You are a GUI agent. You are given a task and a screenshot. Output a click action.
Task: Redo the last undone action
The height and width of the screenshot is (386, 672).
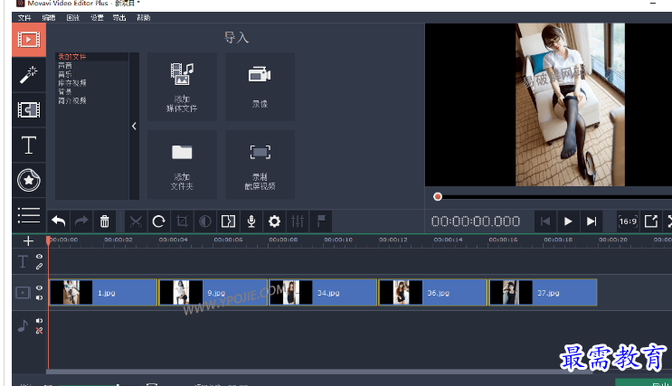click(81, 221)
